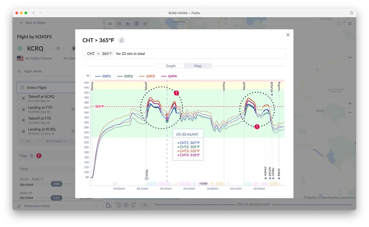
Task: Click the playback mode timeline slider
Action: [253, 204]
